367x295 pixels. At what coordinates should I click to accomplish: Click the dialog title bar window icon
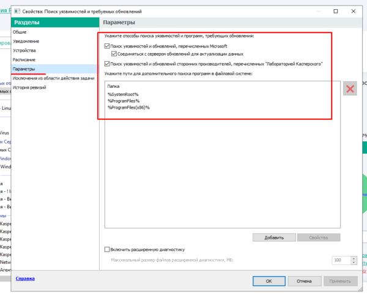(17, 12)
